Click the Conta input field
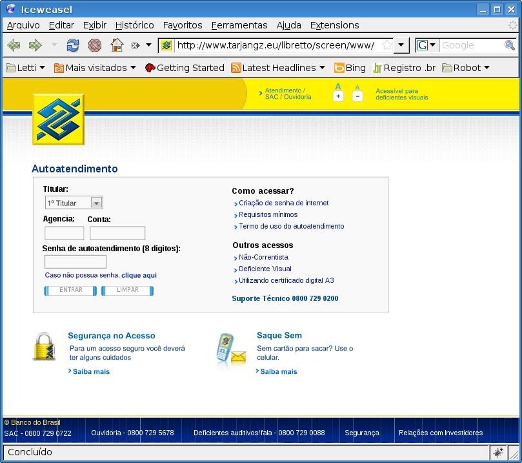The image size is (522, 463). pyautogui.click(x=117, y=233)
